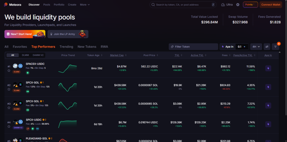Select the DLMM pool type filter
Viewport: 287px width, 142px height.
click(25, 55)
